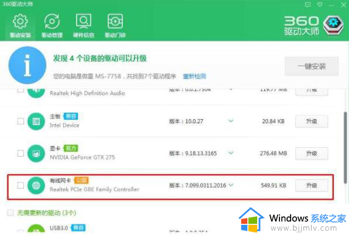Click the motherboard device icon
Screen dimensions: 349x236
click(x=36, y=122)
